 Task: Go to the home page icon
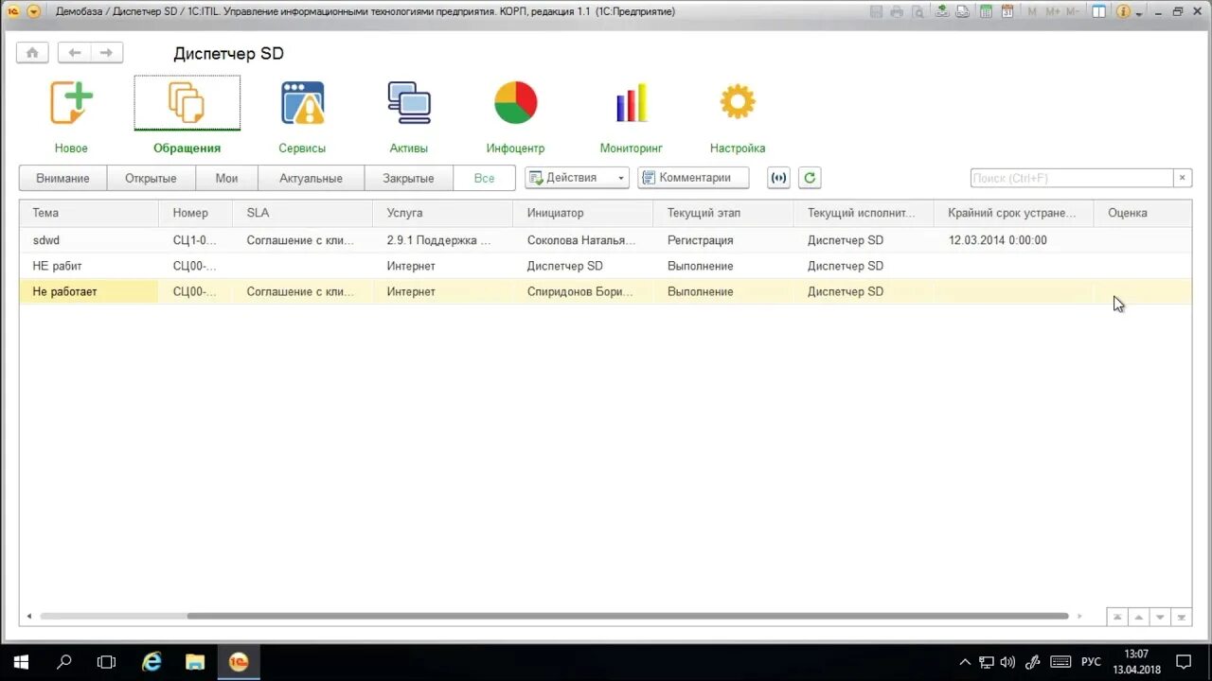pos(32,53)
